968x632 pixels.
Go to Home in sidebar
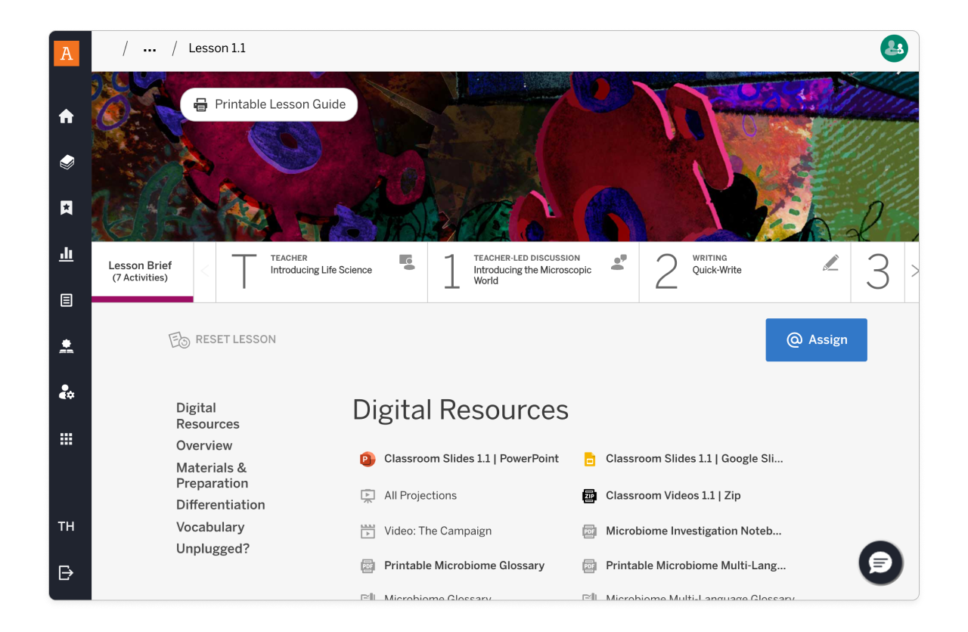pyautogui.click(x=67, y=116)
